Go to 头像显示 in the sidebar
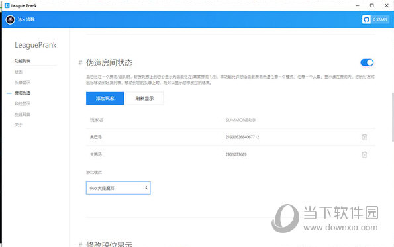 coord(23,82)
